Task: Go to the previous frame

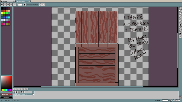Action: click(18, 89)
